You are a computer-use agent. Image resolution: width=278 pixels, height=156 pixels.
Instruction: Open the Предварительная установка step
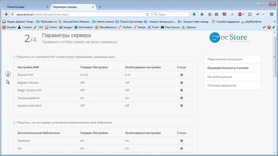pyautogui.click(x=232, y=68)
